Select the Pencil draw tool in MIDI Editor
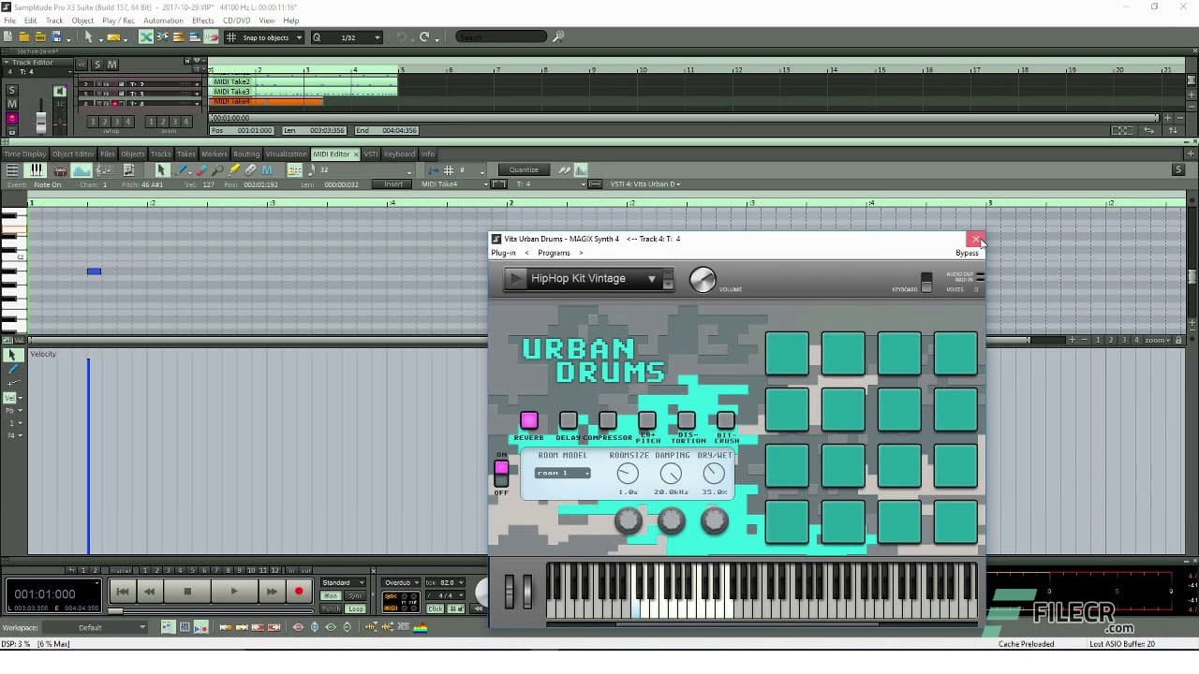 (x=182, y=169)
